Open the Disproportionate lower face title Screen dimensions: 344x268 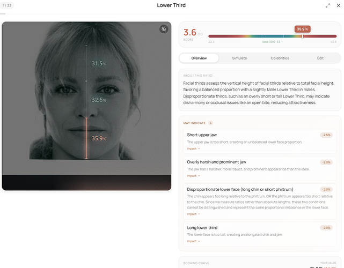[240, 189]
